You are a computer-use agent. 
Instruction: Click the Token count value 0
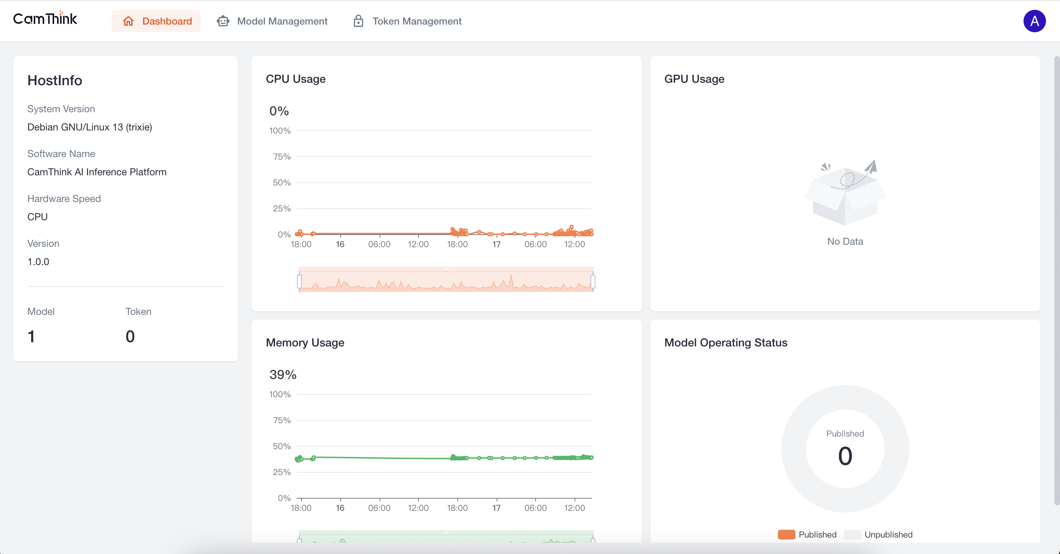click(x=130, y=336)
